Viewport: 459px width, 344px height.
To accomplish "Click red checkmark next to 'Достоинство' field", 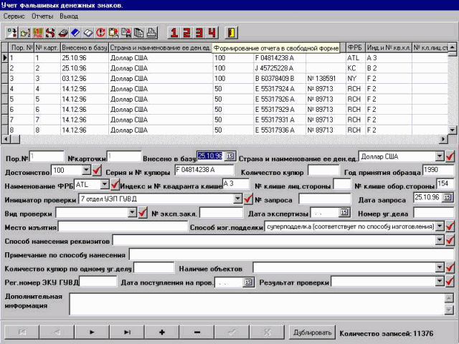I will [97, 170].
